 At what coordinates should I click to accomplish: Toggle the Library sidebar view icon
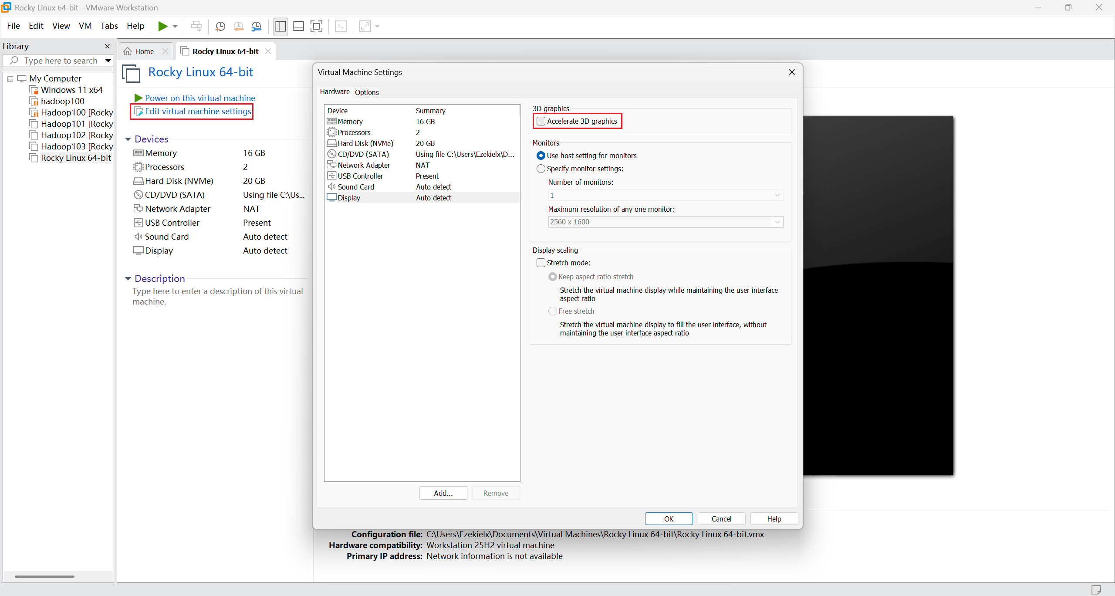[x=280, y=26]
